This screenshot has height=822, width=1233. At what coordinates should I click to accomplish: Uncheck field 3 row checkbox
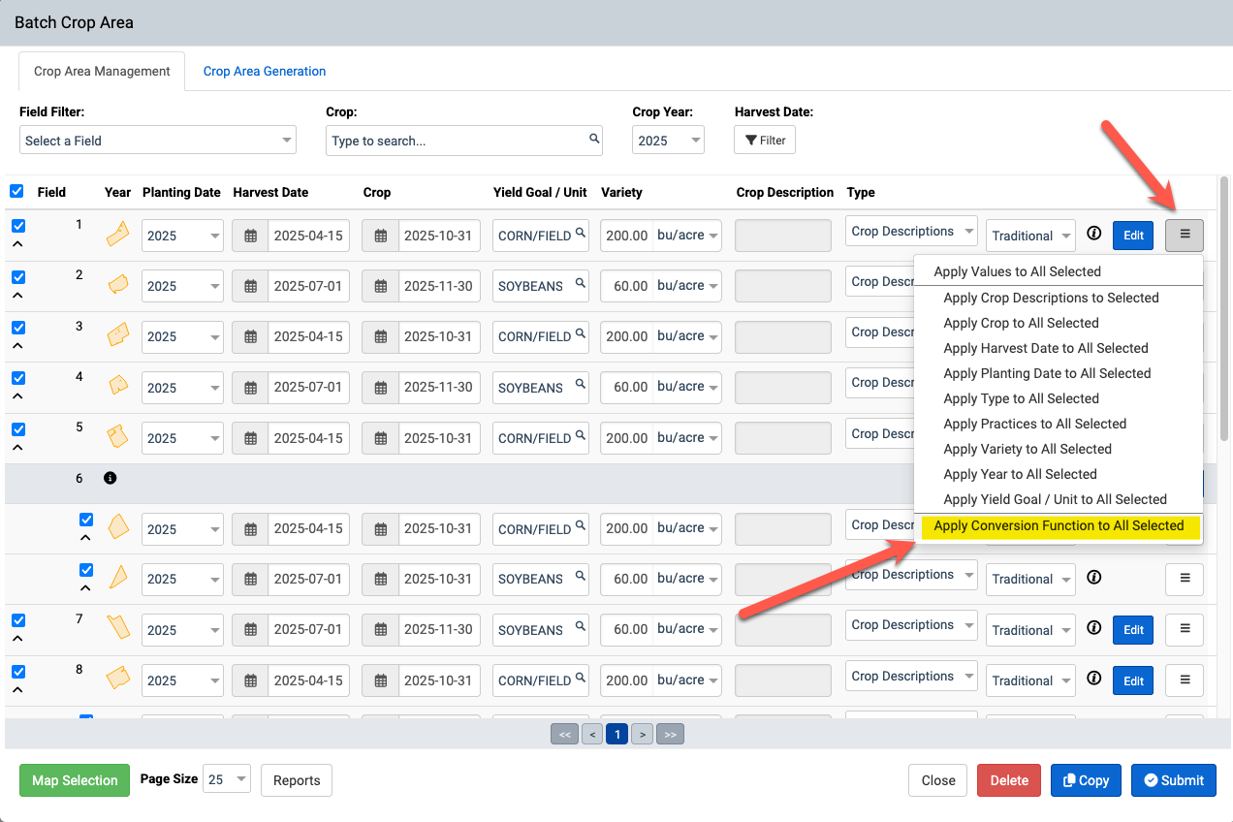[x=18, y=328]
